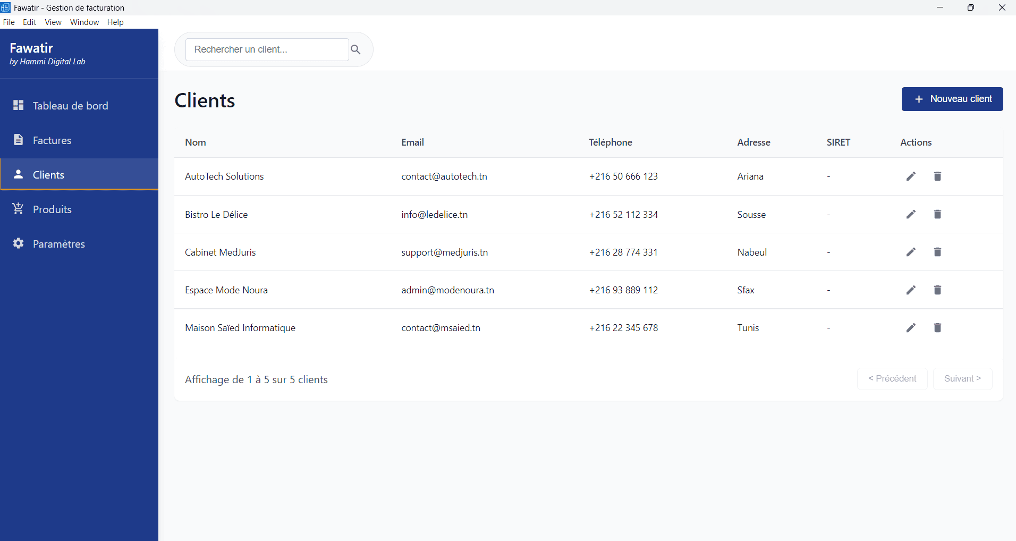
Task: Click the Nabeul address cell
Action: (752, 252)
